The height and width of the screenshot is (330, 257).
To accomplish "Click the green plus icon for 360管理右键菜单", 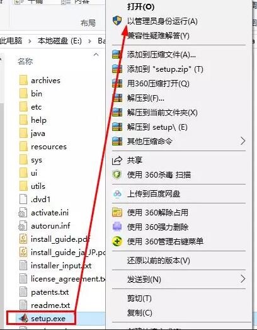I will pyautogui.click(x=117, y=241).
